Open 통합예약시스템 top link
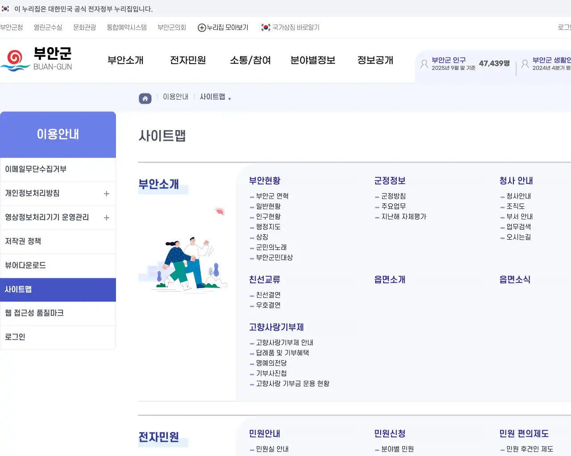The image size is (571, 456). (x=127, y=28)
